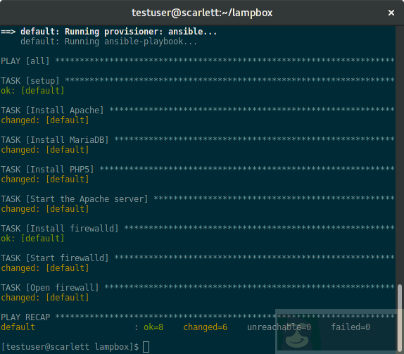Click the terminal cursor block after the prompt

[x=146, y=347]
